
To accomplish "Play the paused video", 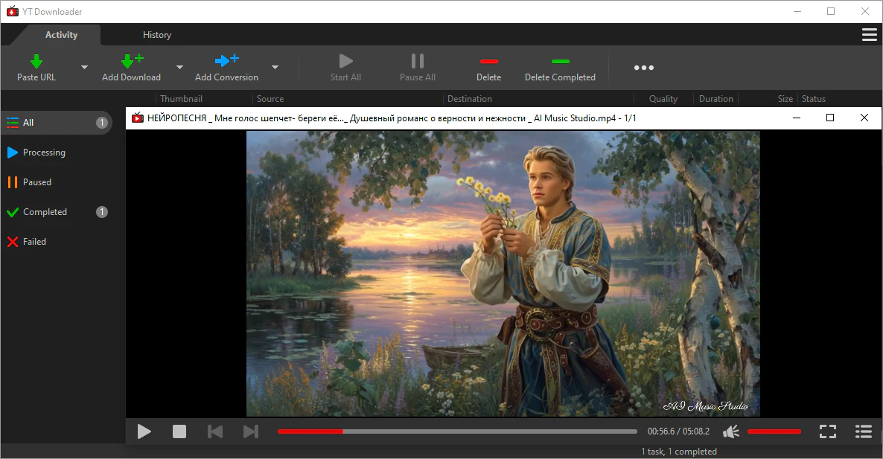I will click(144, 431).
